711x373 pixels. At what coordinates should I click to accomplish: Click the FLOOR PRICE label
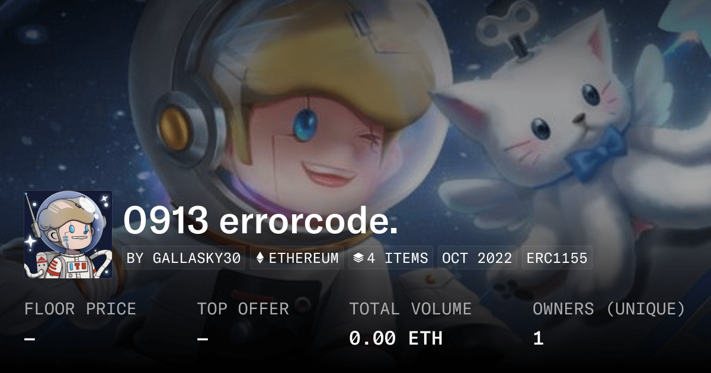pyautogui.click(x=80, y=309)
